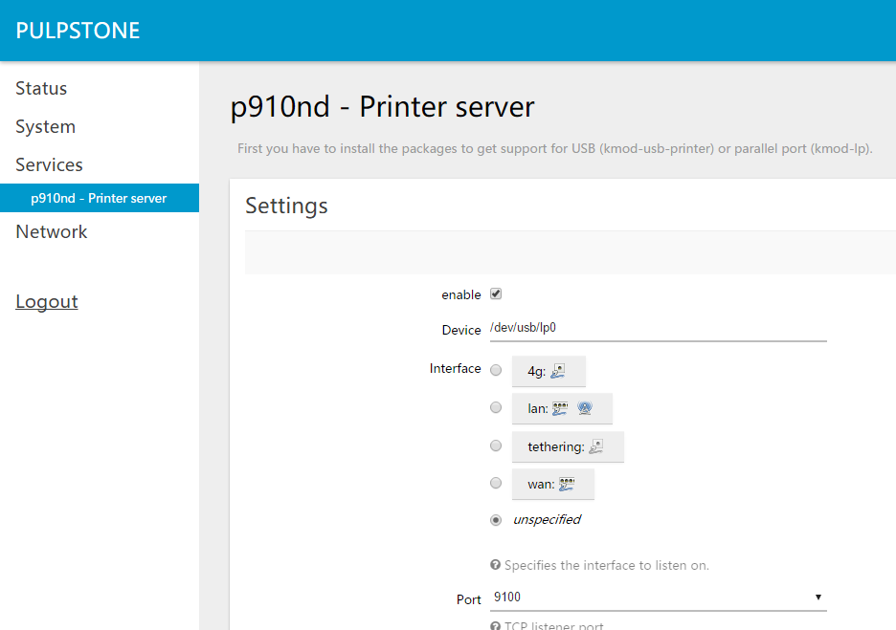The height and width of the screenshot is (630, 896).
Task: Click the wireless icon on lan interface
Action: click(583, 407)
